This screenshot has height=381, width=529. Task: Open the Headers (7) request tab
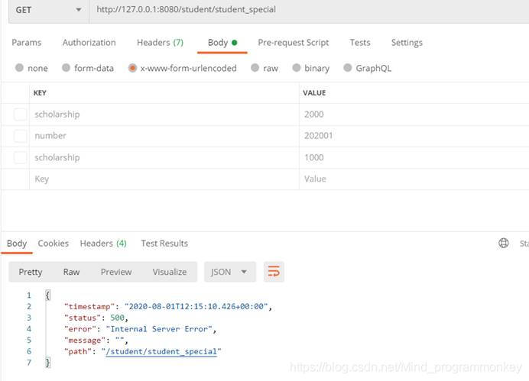pos(160,43)
